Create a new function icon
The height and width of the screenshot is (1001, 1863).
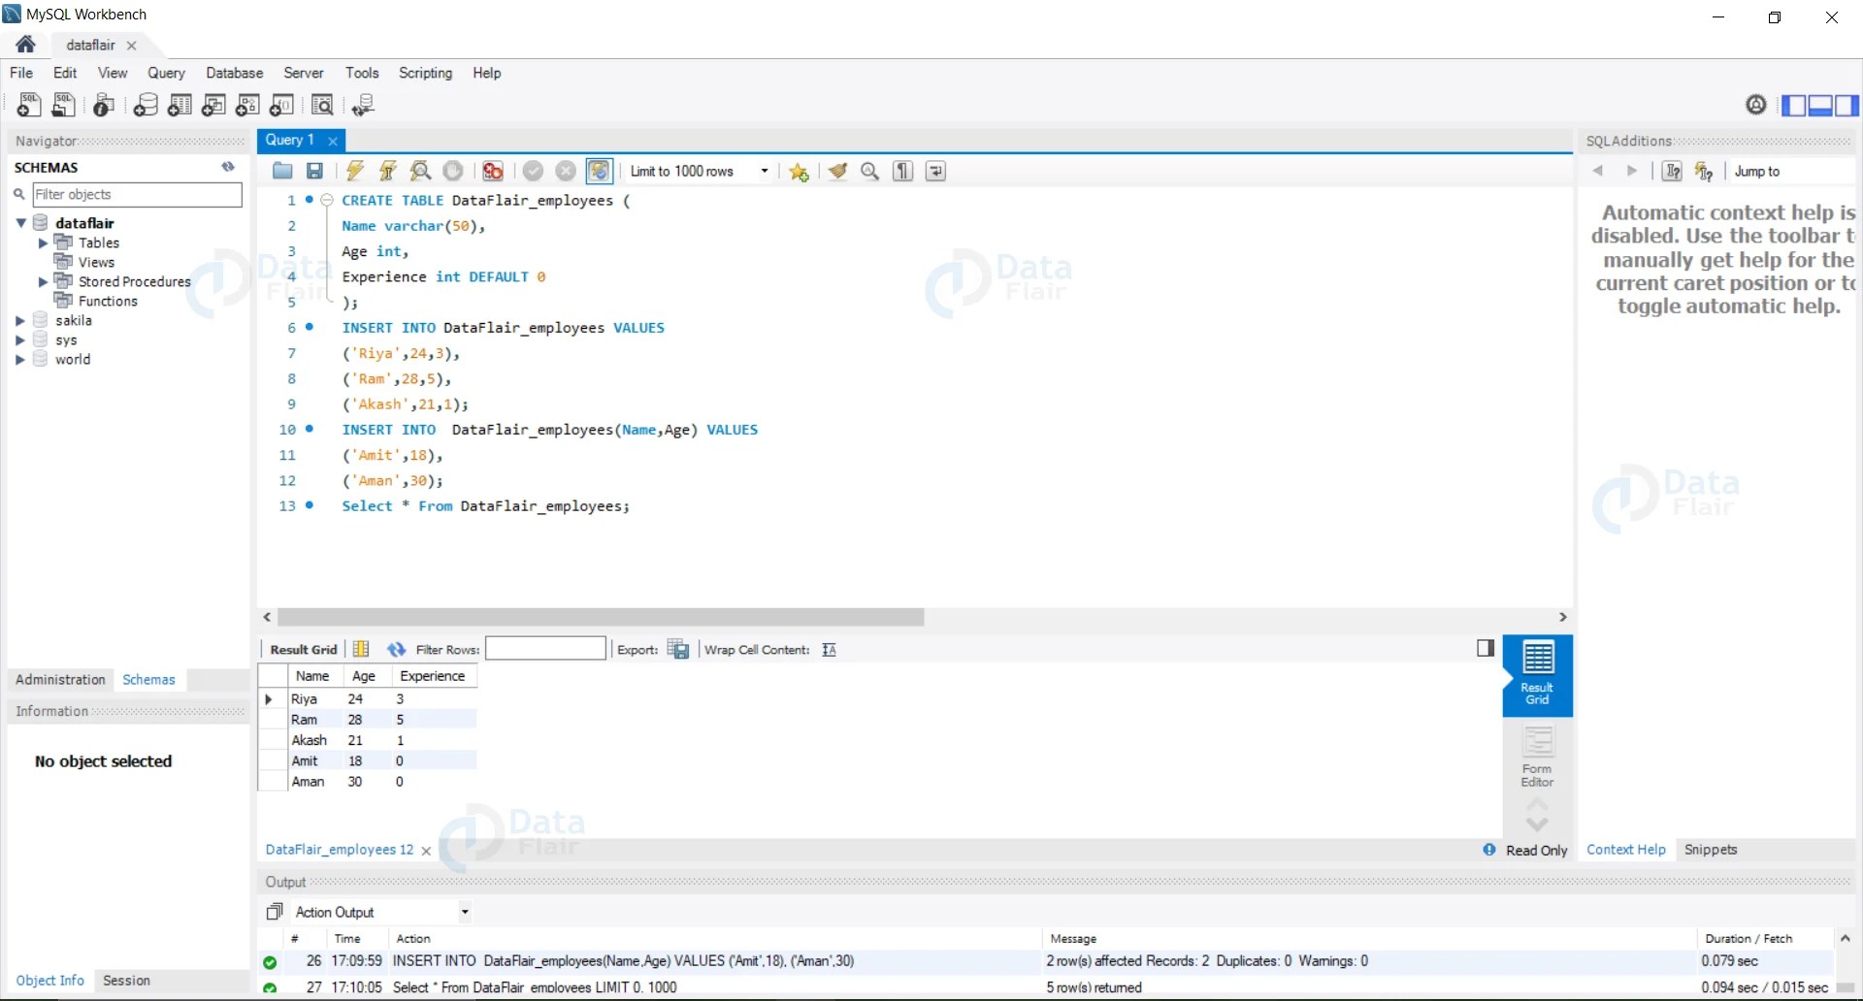(281, 105)
